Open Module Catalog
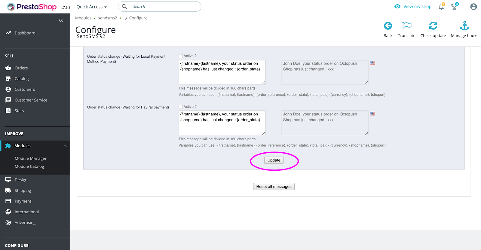 [x=29, y=166]
